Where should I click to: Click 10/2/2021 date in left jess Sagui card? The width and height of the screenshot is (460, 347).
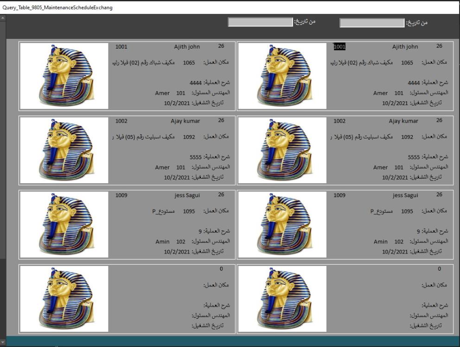point(177,252)
